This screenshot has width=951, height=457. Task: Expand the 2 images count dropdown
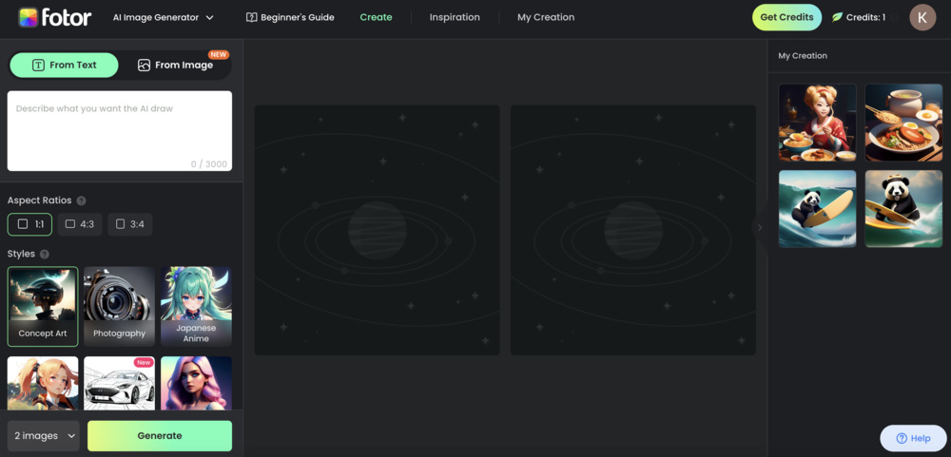[x=43, y=436]
